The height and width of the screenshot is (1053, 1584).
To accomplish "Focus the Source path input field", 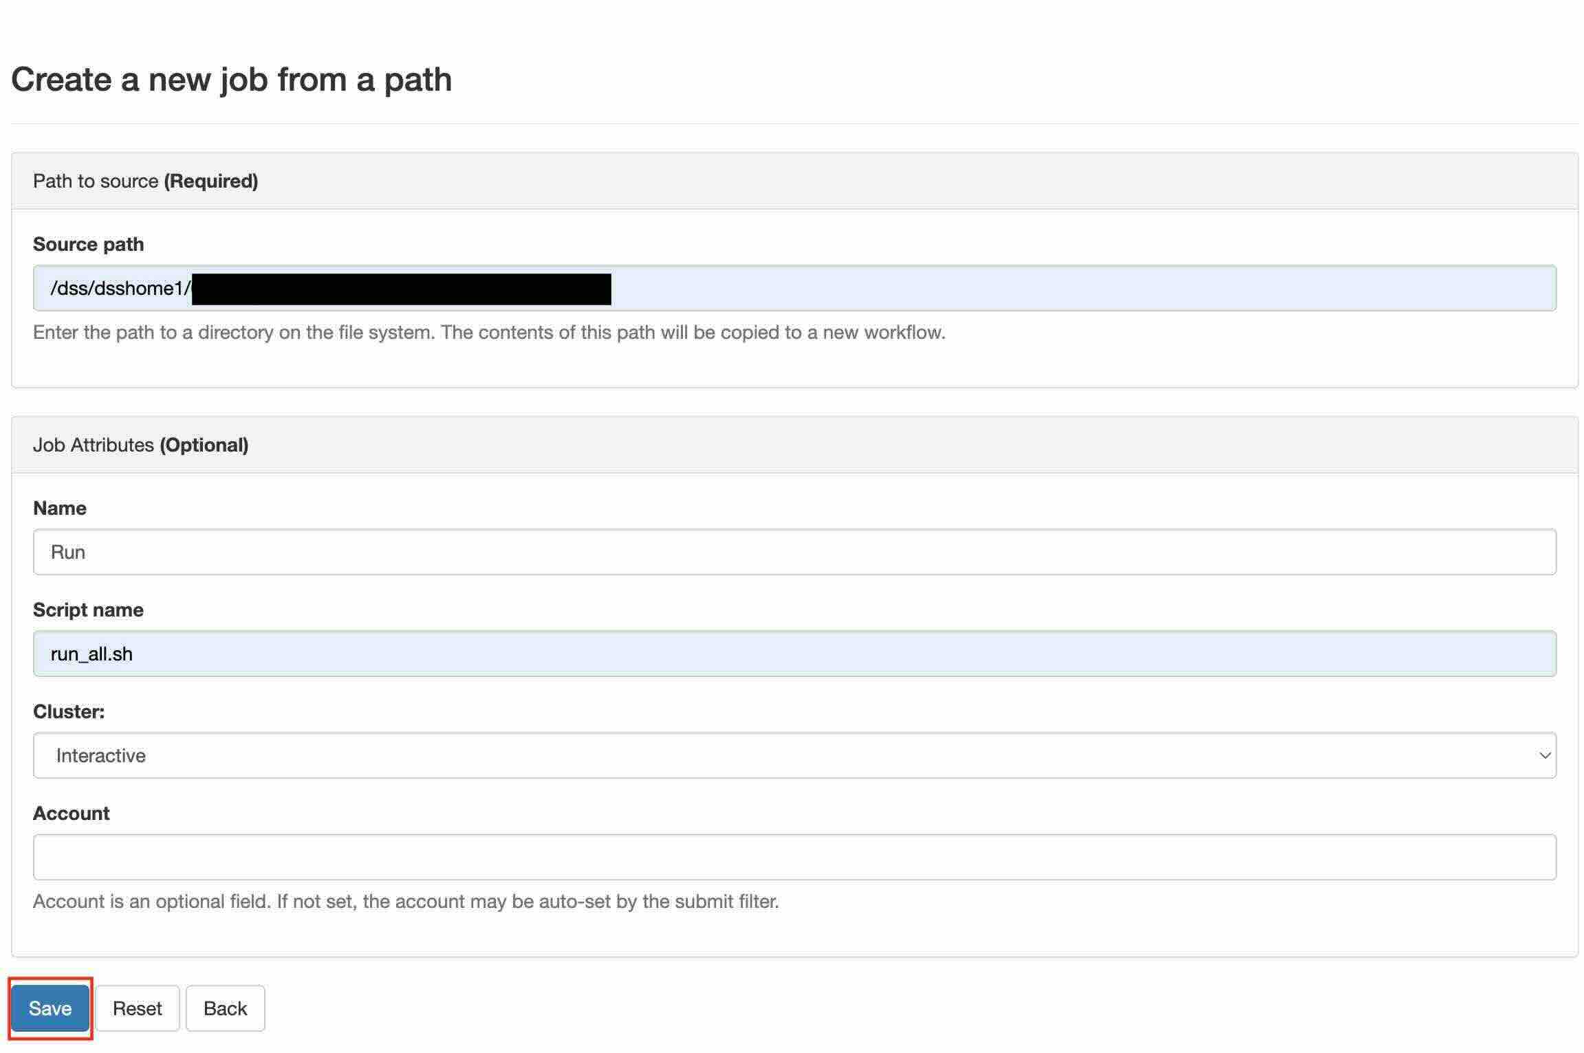I will pos(1032,288).
